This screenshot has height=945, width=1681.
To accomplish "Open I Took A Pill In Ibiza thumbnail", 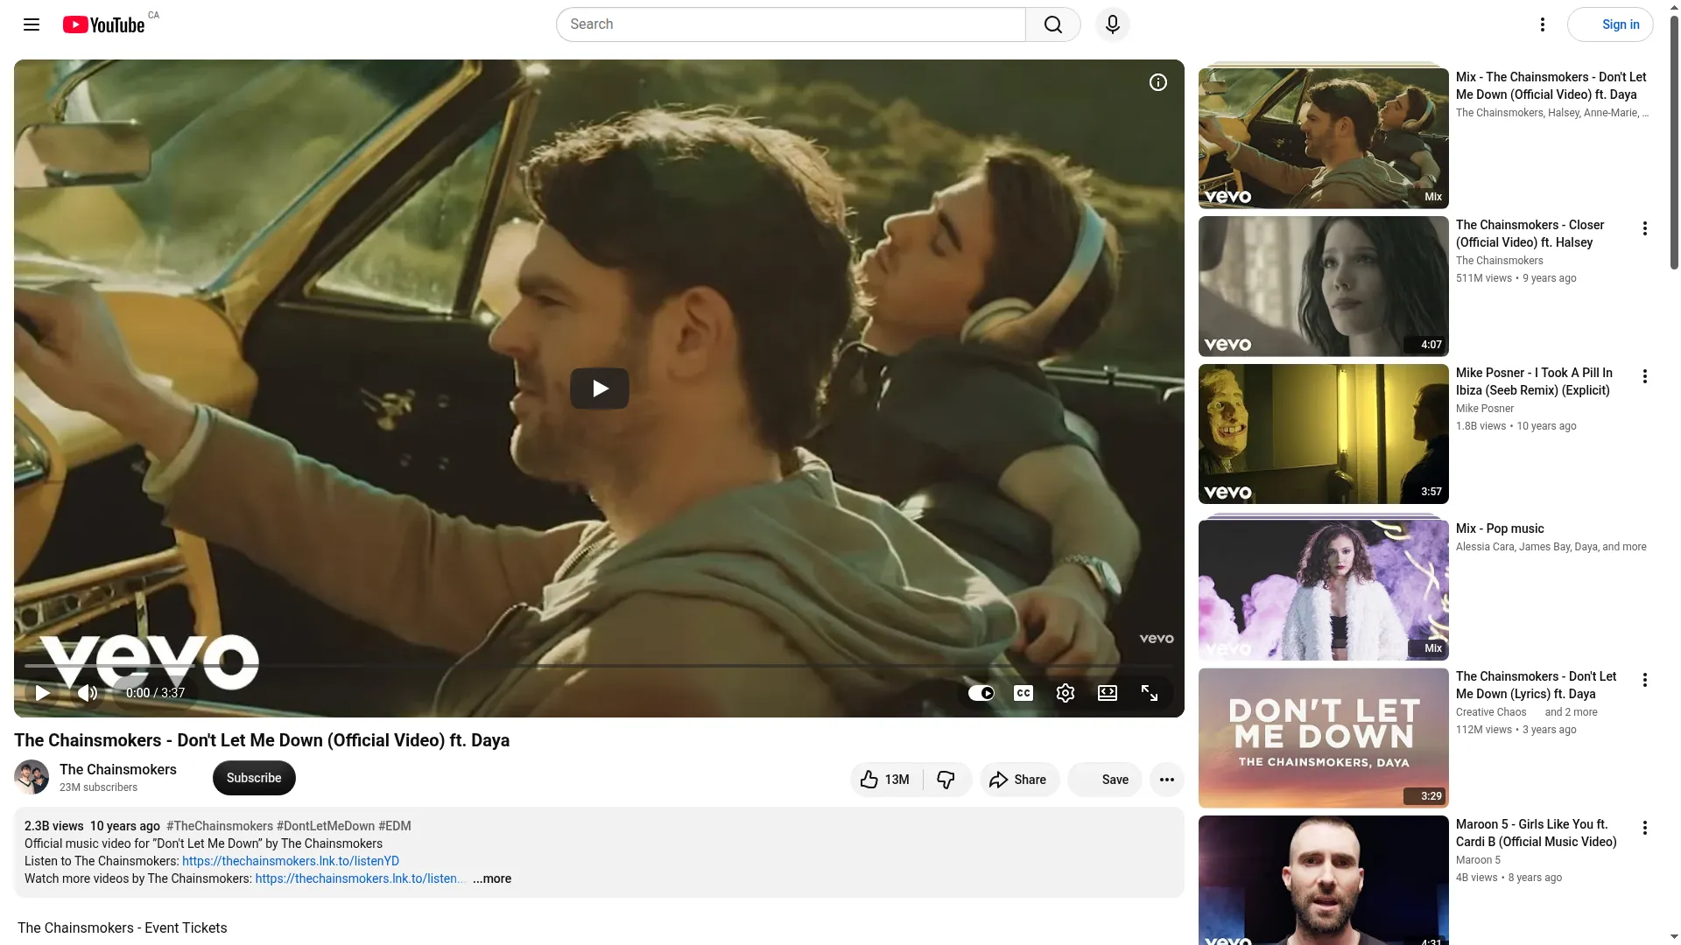I will (x=1324, y=434).
